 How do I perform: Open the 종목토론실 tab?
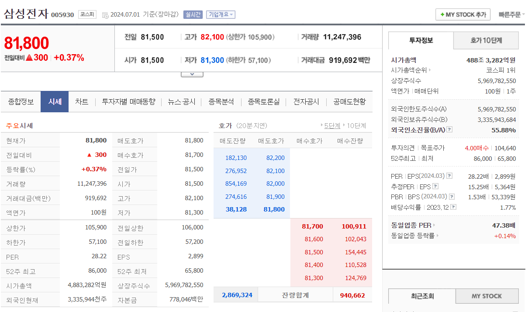(x=264, y=102)
